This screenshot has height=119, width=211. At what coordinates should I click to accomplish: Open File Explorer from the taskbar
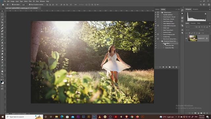point(56,117)
